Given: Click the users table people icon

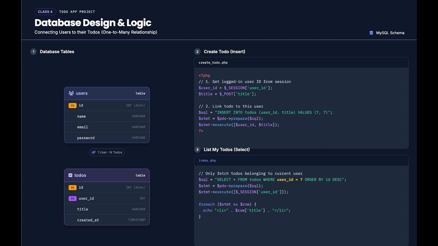Looking at the screenshot, I should pos(71,93).
